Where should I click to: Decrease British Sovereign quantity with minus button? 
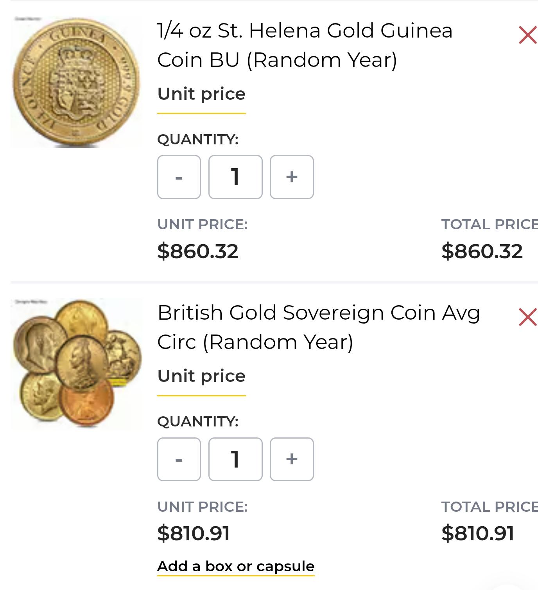[x=179, y=459]
